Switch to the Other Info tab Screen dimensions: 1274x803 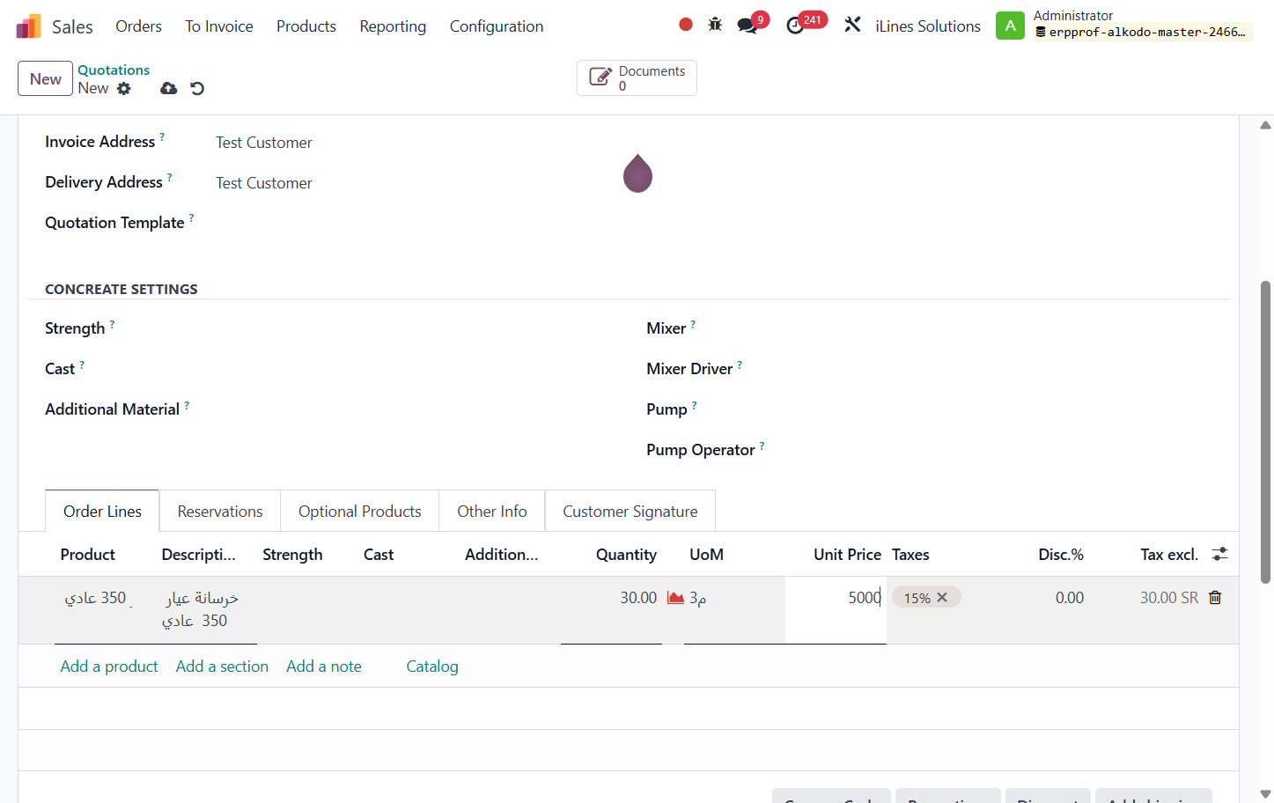click(492, 512)
